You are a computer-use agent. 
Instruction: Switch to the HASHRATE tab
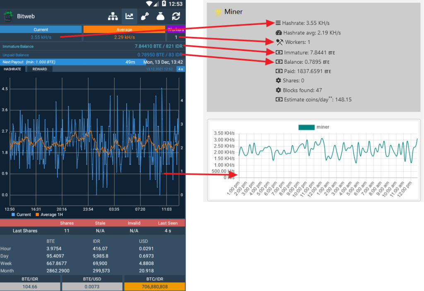pyautogui.click(x=12, y=69)
